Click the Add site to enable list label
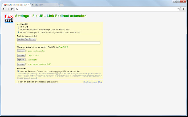Screen dimensions: 188x117 [27, 36]
